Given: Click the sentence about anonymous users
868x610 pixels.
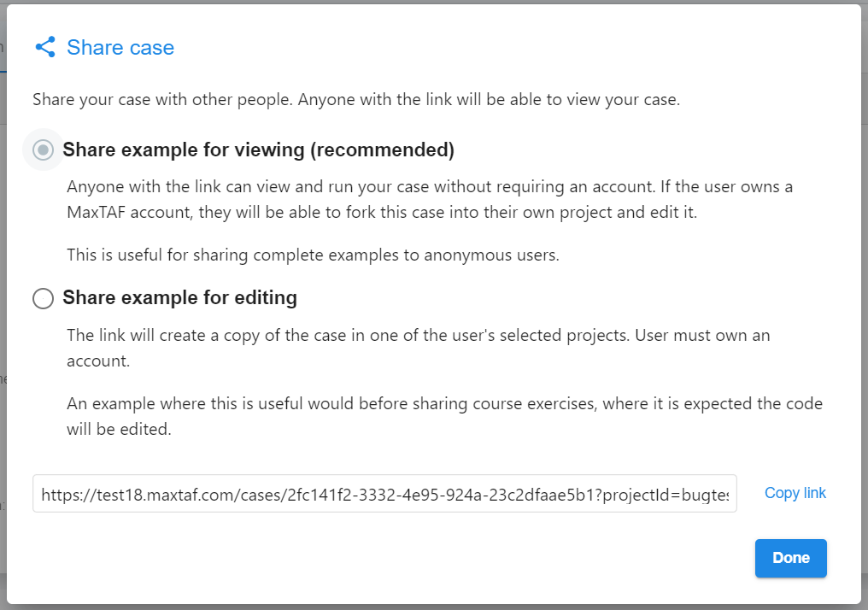Looking at the screenshot, I should pos(313,255).
